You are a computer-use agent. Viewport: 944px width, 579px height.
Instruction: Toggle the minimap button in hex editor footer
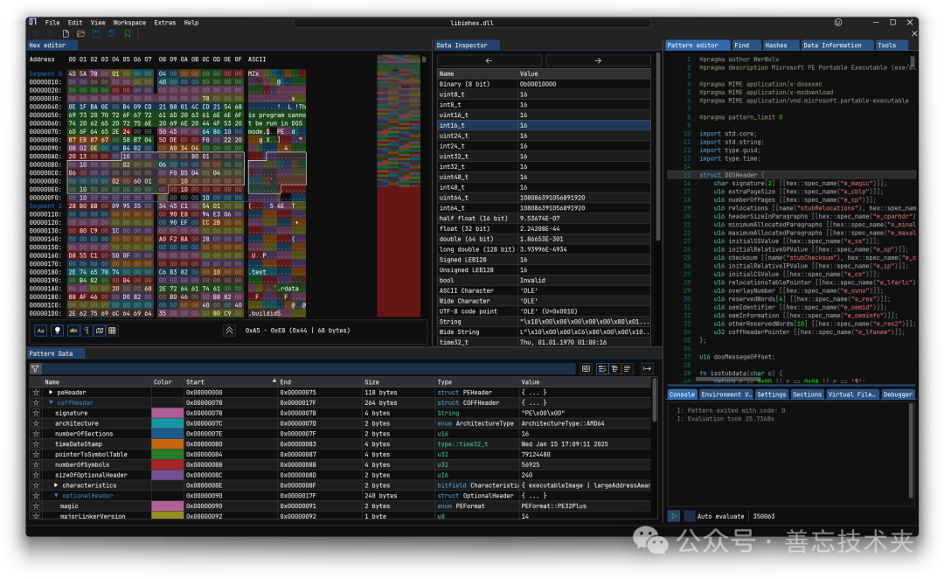click(99, 331)
